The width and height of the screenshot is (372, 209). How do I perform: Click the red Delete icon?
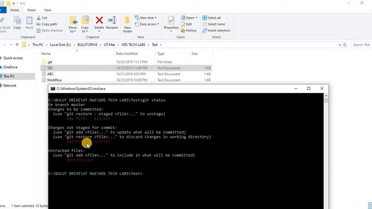[x=99, y=20]
